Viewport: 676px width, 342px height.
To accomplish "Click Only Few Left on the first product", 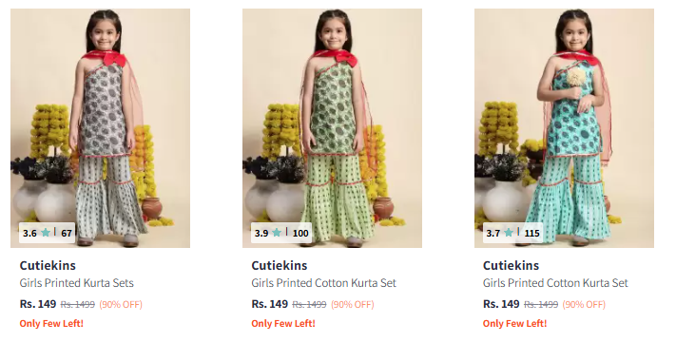I will (x=51, y=324).
